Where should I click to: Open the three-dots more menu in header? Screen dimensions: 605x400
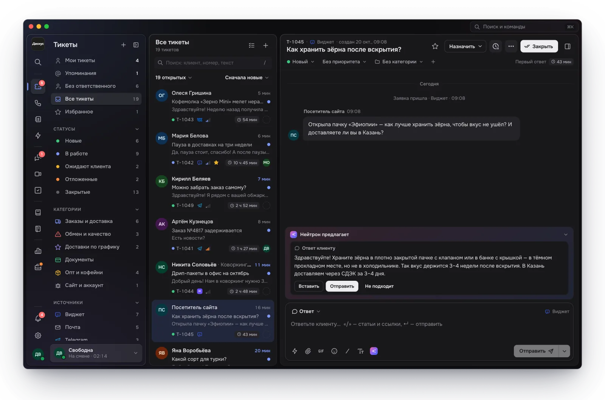[511, 46]
